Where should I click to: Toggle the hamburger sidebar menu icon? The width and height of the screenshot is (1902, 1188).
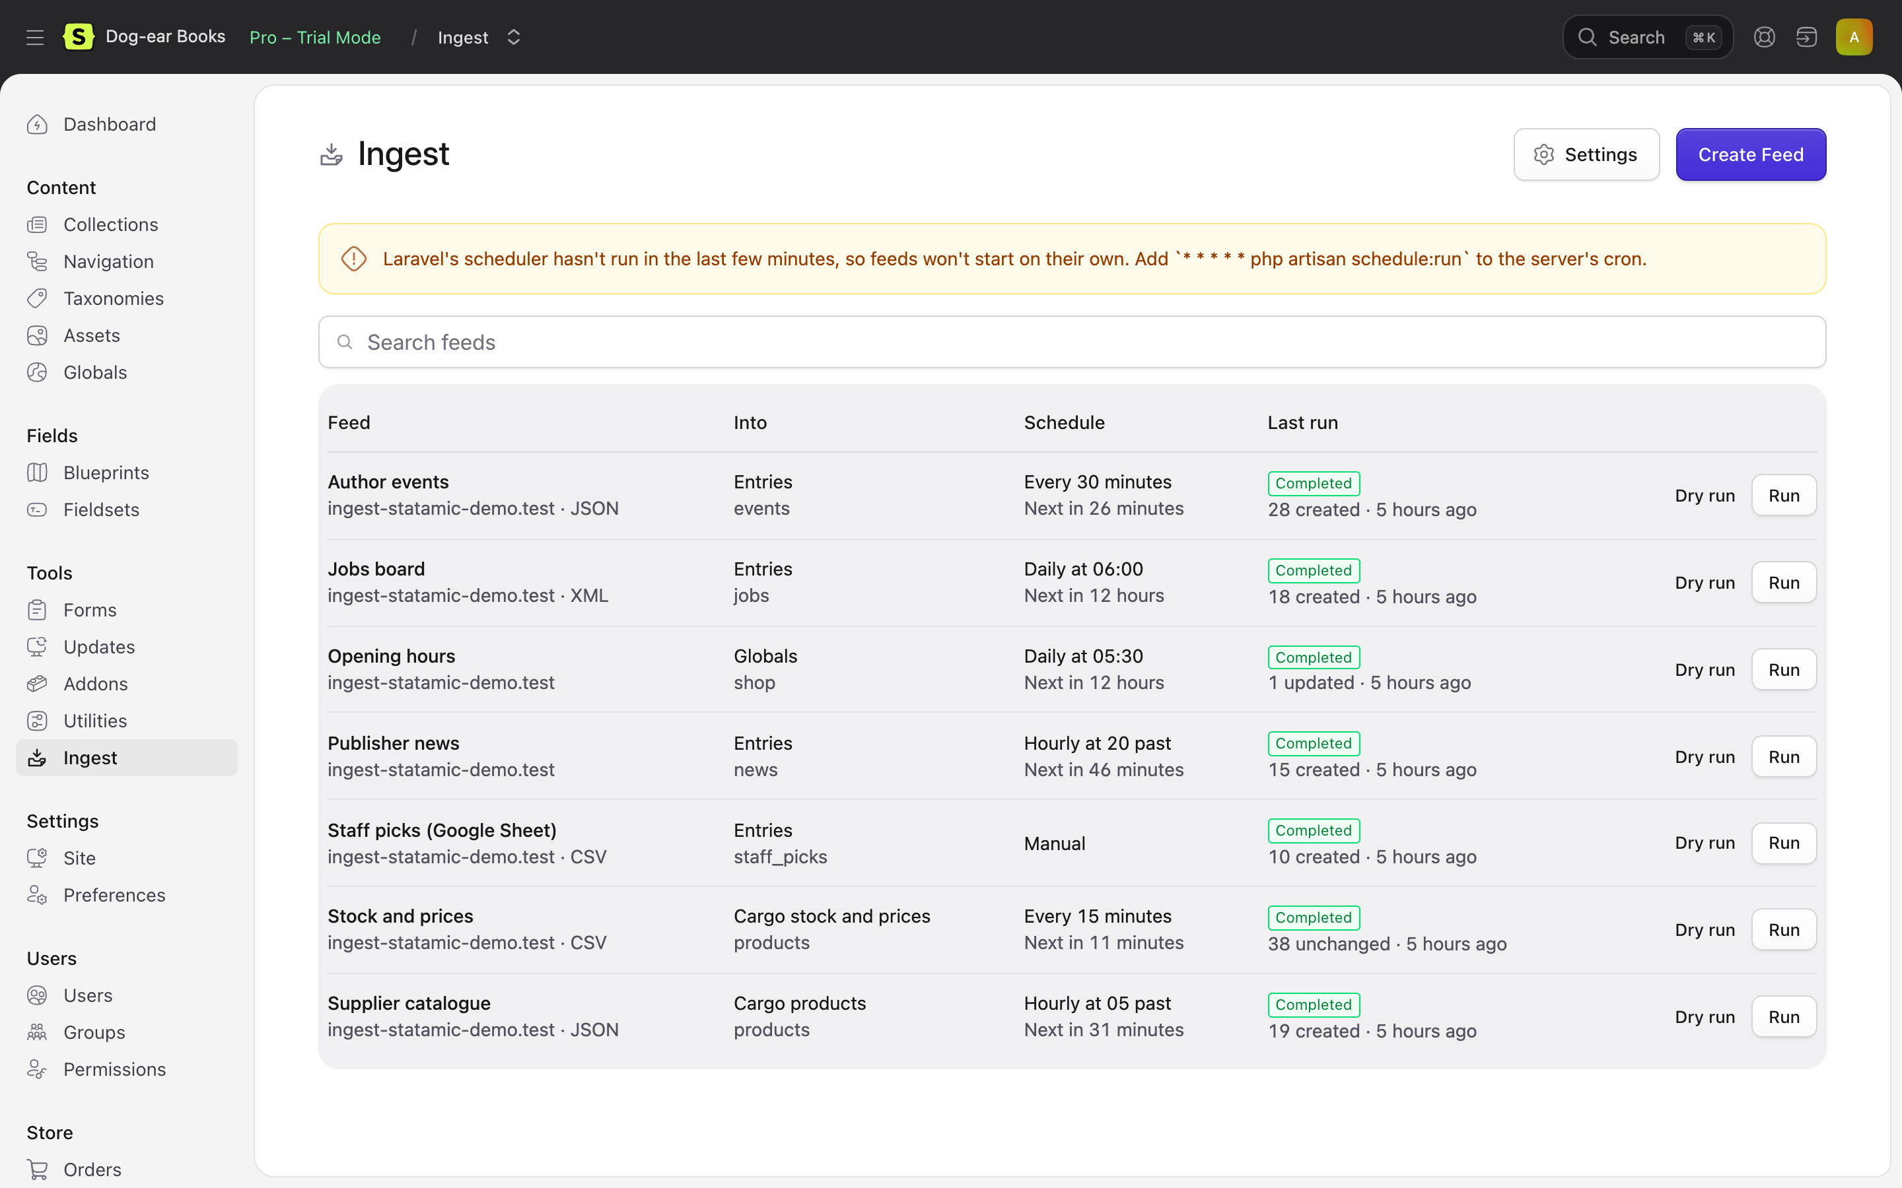(34, 37)
